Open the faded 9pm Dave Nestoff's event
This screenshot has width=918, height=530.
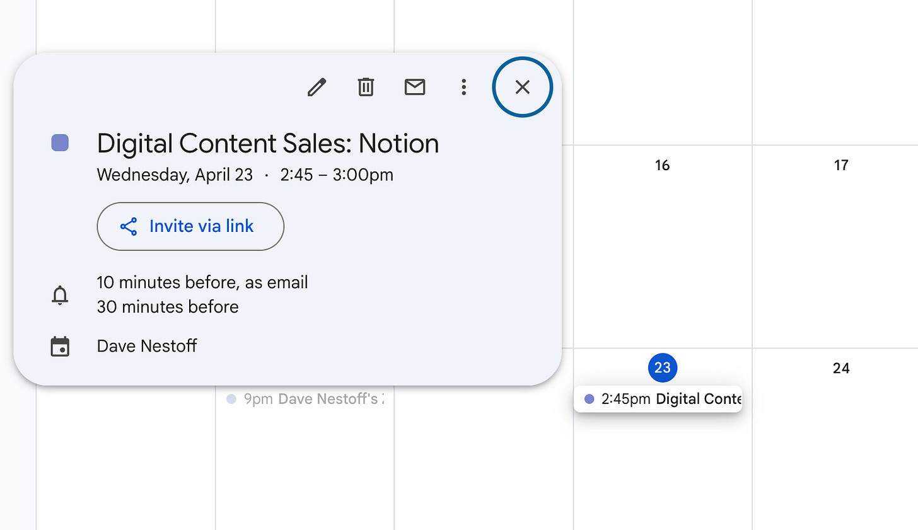coord(305,399)
